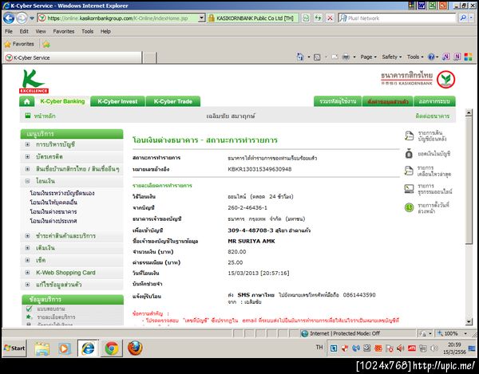
Task: Expand K-Web Shopping Card section
Action: (27, 273)
